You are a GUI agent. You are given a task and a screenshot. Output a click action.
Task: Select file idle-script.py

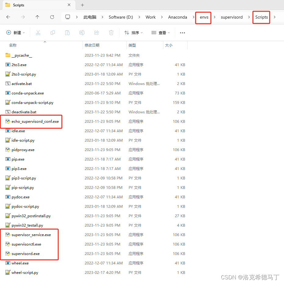(x=23, y=140)
